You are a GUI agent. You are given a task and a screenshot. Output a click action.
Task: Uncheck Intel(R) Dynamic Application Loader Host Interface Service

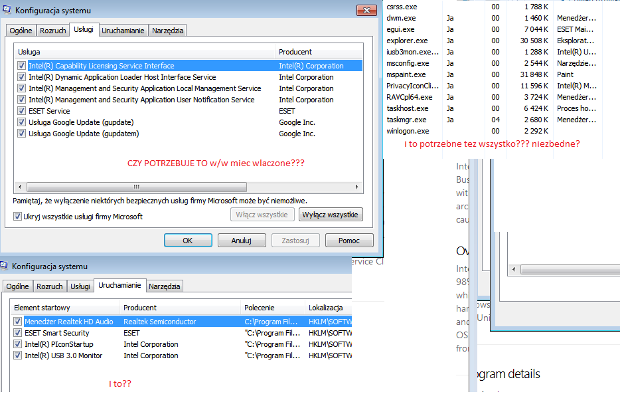tap(21, 77)
